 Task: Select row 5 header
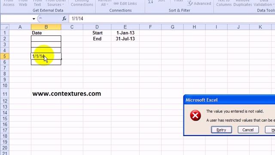5,56
